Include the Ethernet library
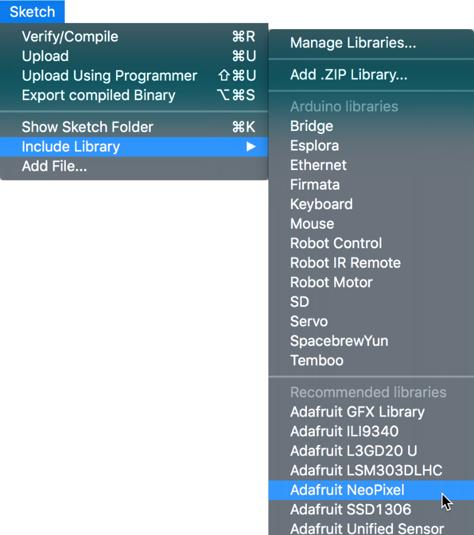Screen dimensions: 474x535 pyautogui.click(x=371, y=165)
